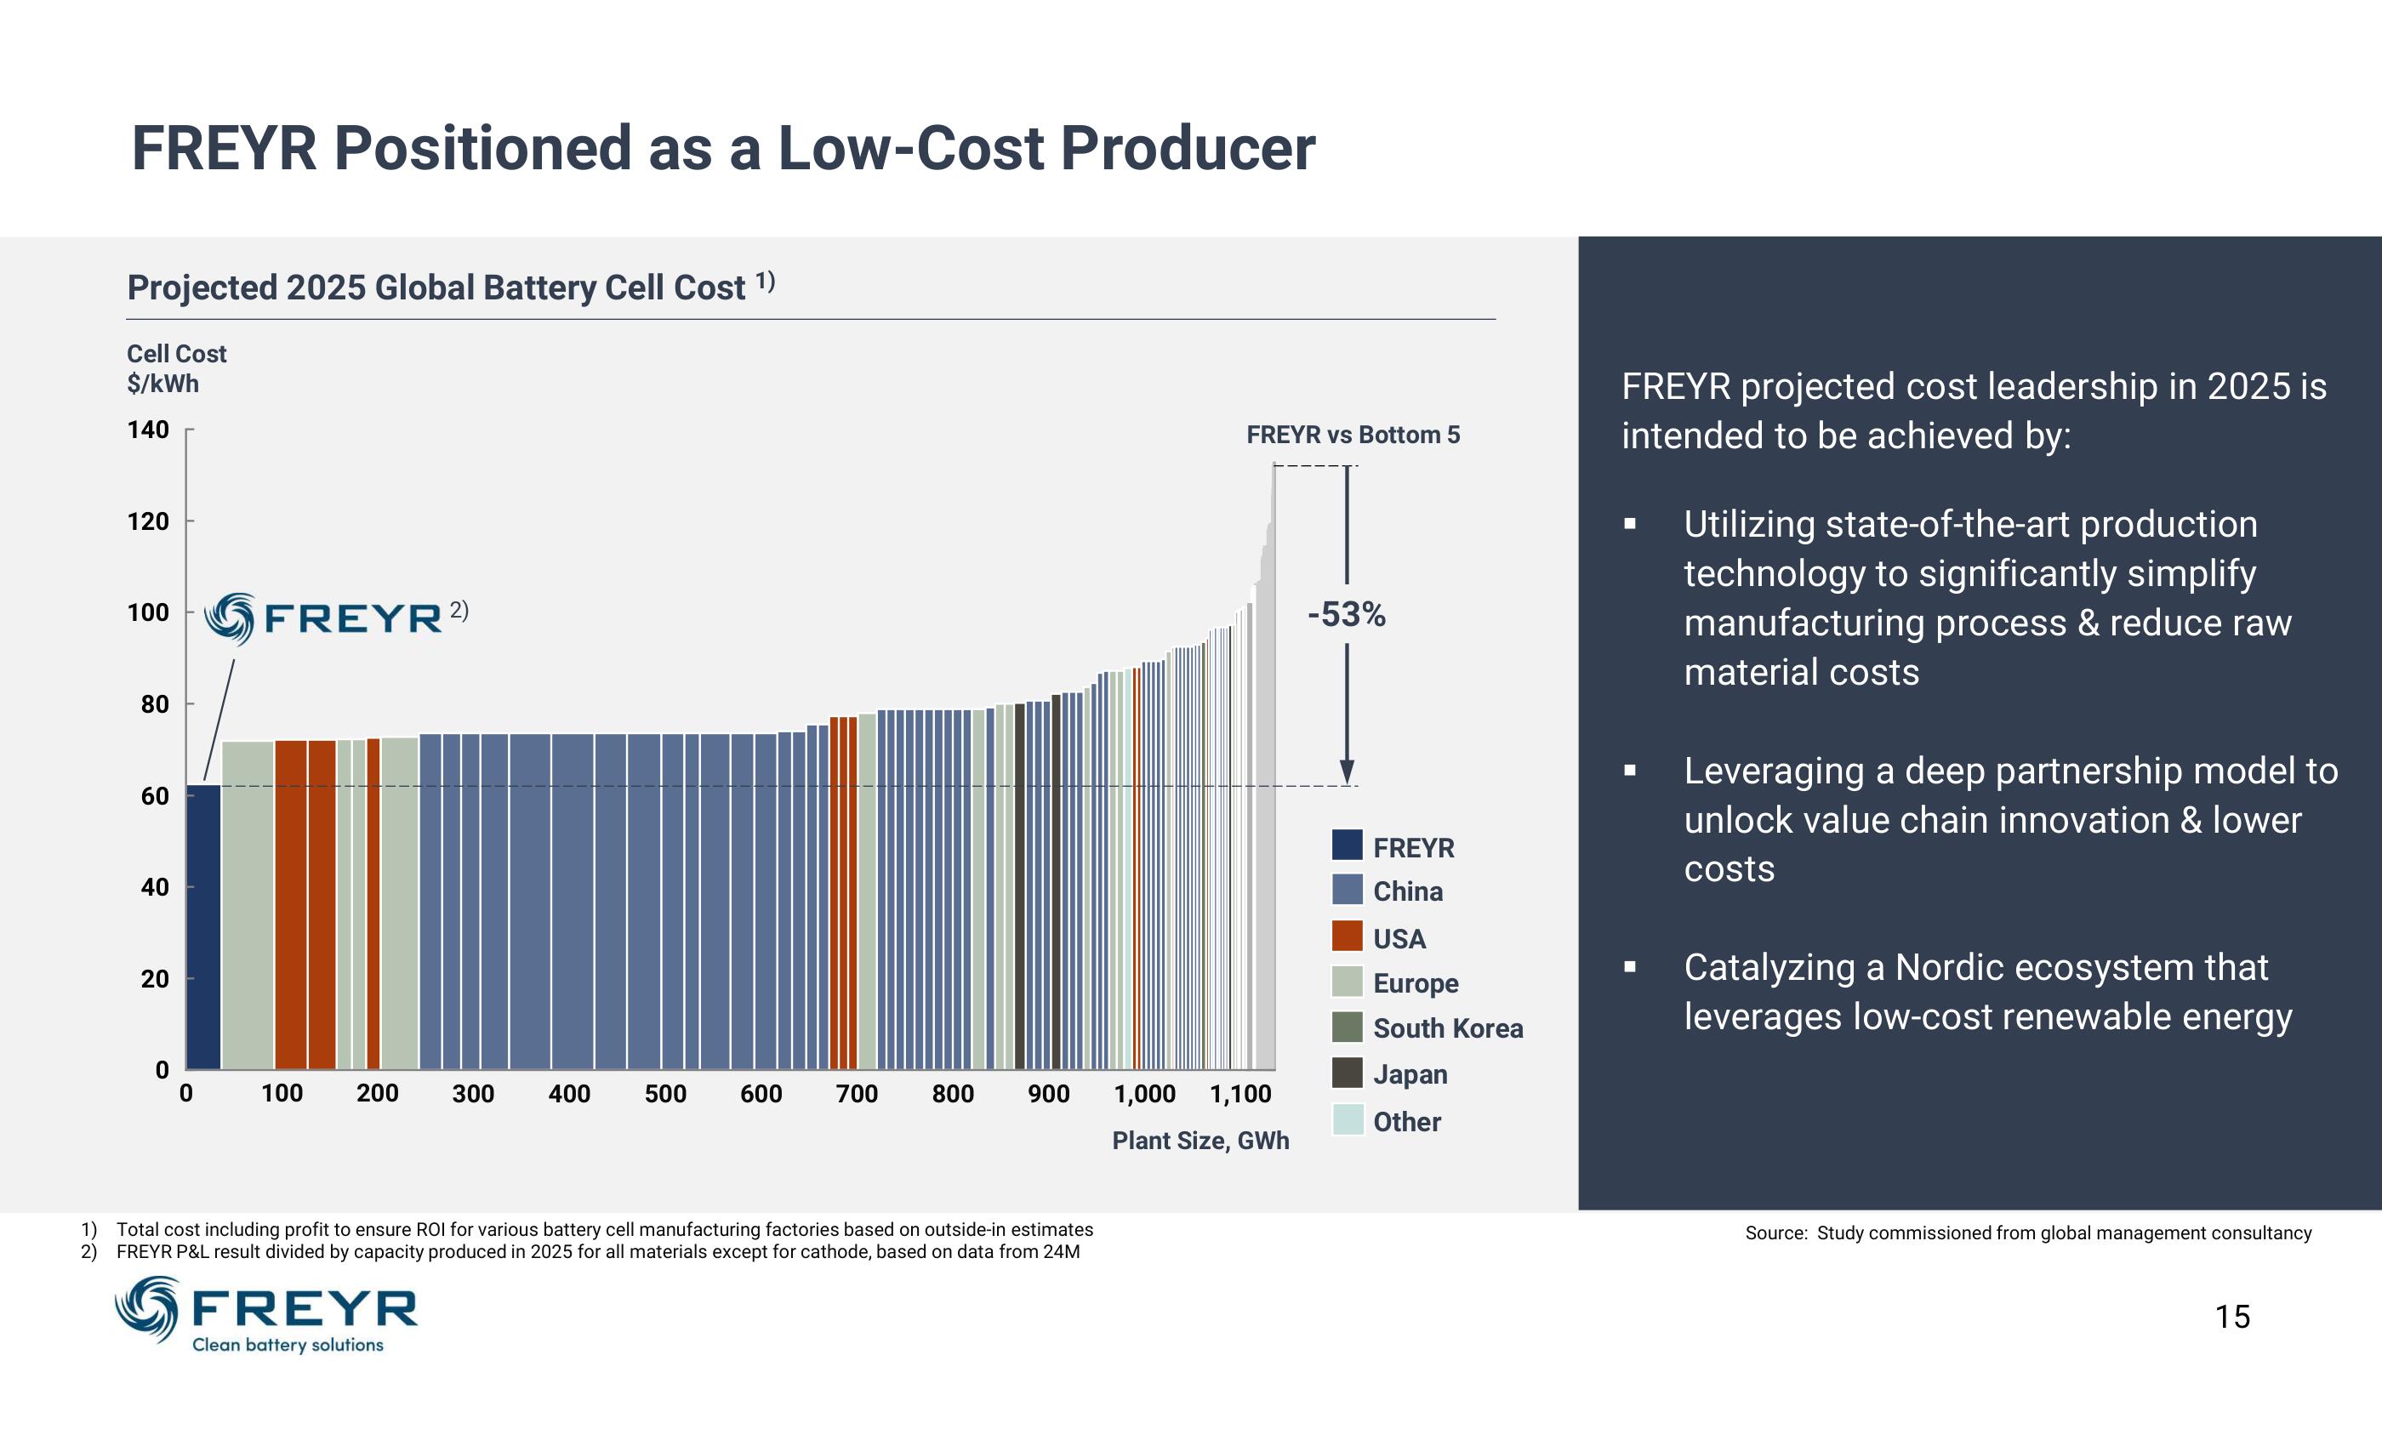The width and height of the screenshot is (2382, 1446).
Task: Click the 'Cell Cost $/kWh' axis label
Action: click(x=176, y=368)
